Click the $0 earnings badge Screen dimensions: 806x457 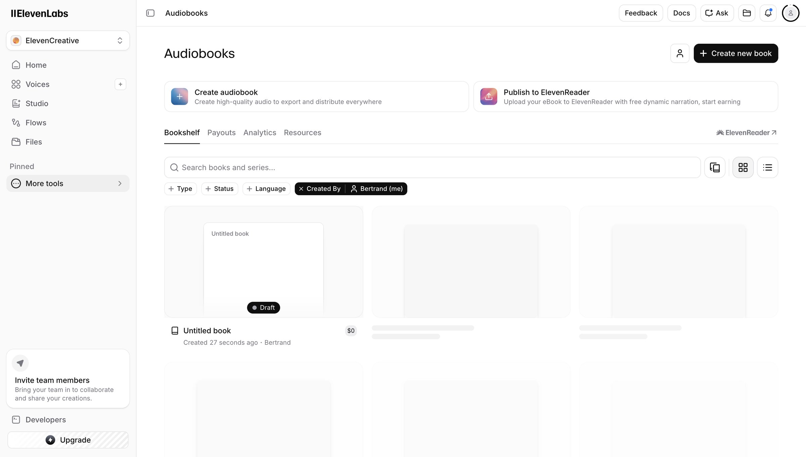(x=351, y=331)
